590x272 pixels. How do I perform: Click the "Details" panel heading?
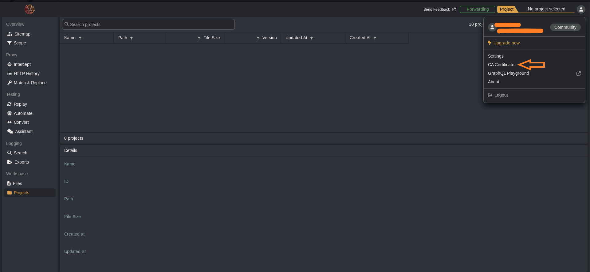[71, 150]
